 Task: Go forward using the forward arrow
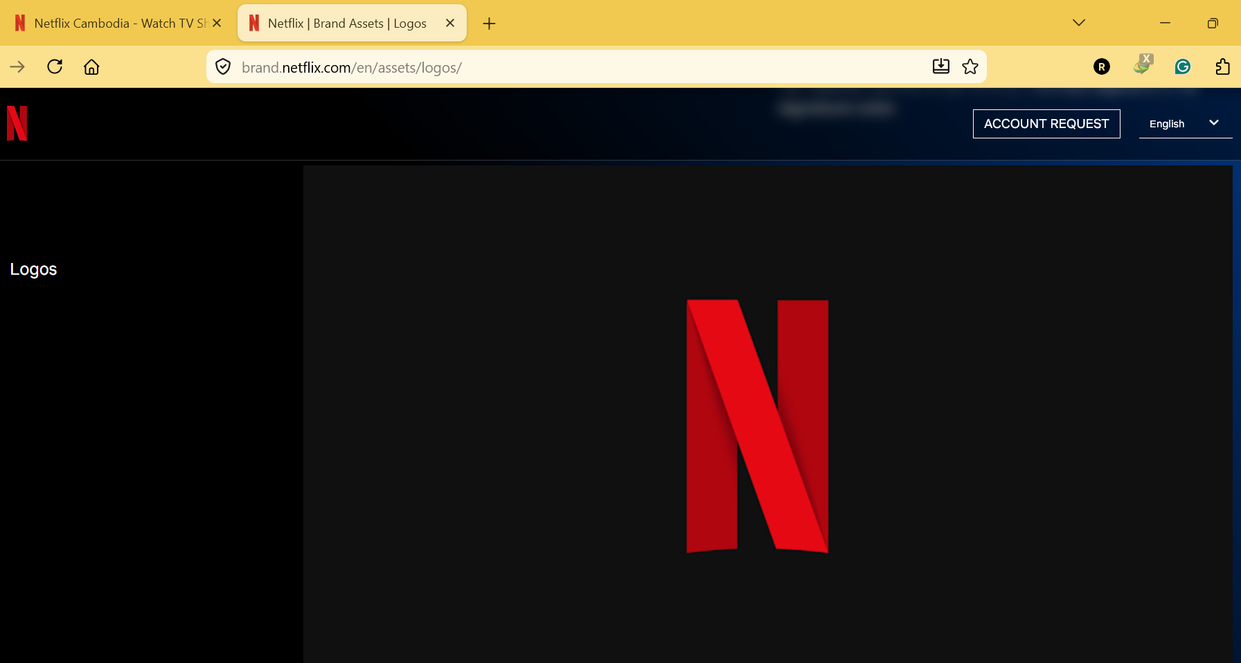(x=18, y=67)
